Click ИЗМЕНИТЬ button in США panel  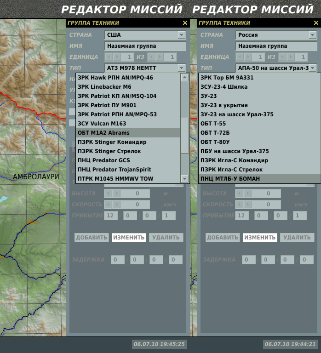pyautogui.click(x=129, y=238)
